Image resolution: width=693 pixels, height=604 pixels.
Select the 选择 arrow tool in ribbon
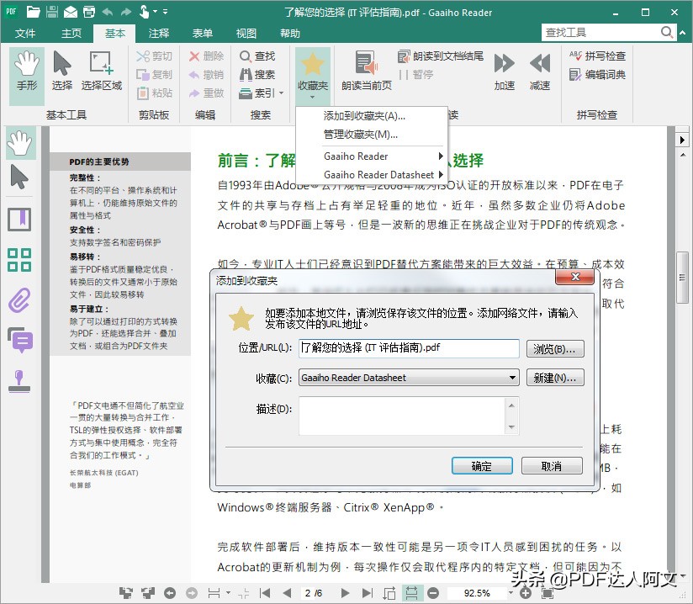click(62, 71)
